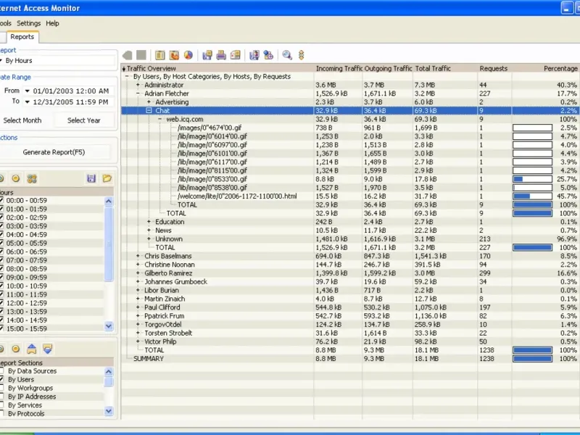Click the pie chart icon in toolbar
This screenshot has height=435, width=580.
tap(188, 54)
